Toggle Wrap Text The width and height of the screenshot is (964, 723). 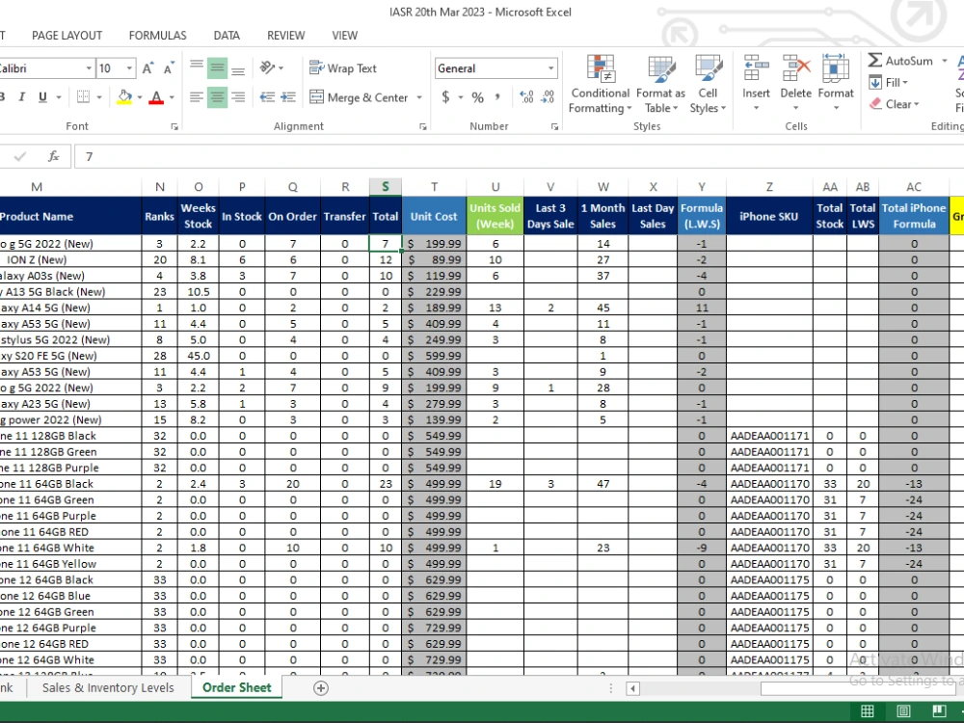pyautogui.click(x=342, y=68)
